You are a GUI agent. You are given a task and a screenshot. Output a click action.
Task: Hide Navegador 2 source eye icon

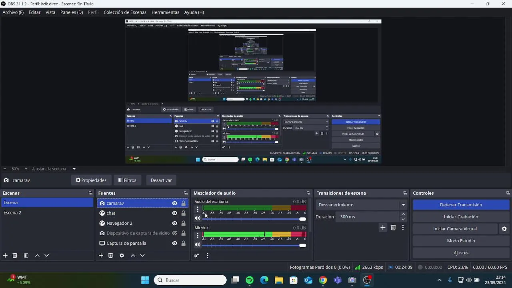pos(175,223)
